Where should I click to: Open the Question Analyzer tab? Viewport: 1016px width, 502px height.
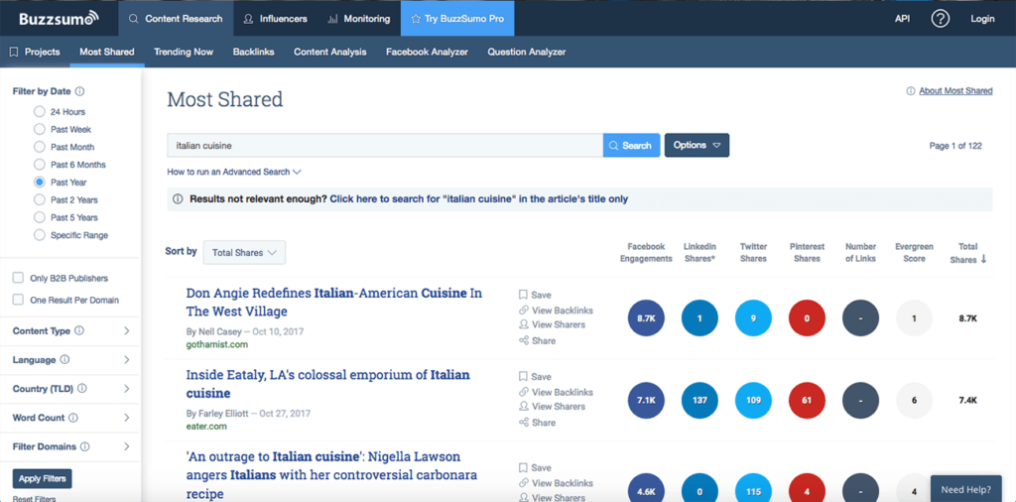[x=527, y=52]
